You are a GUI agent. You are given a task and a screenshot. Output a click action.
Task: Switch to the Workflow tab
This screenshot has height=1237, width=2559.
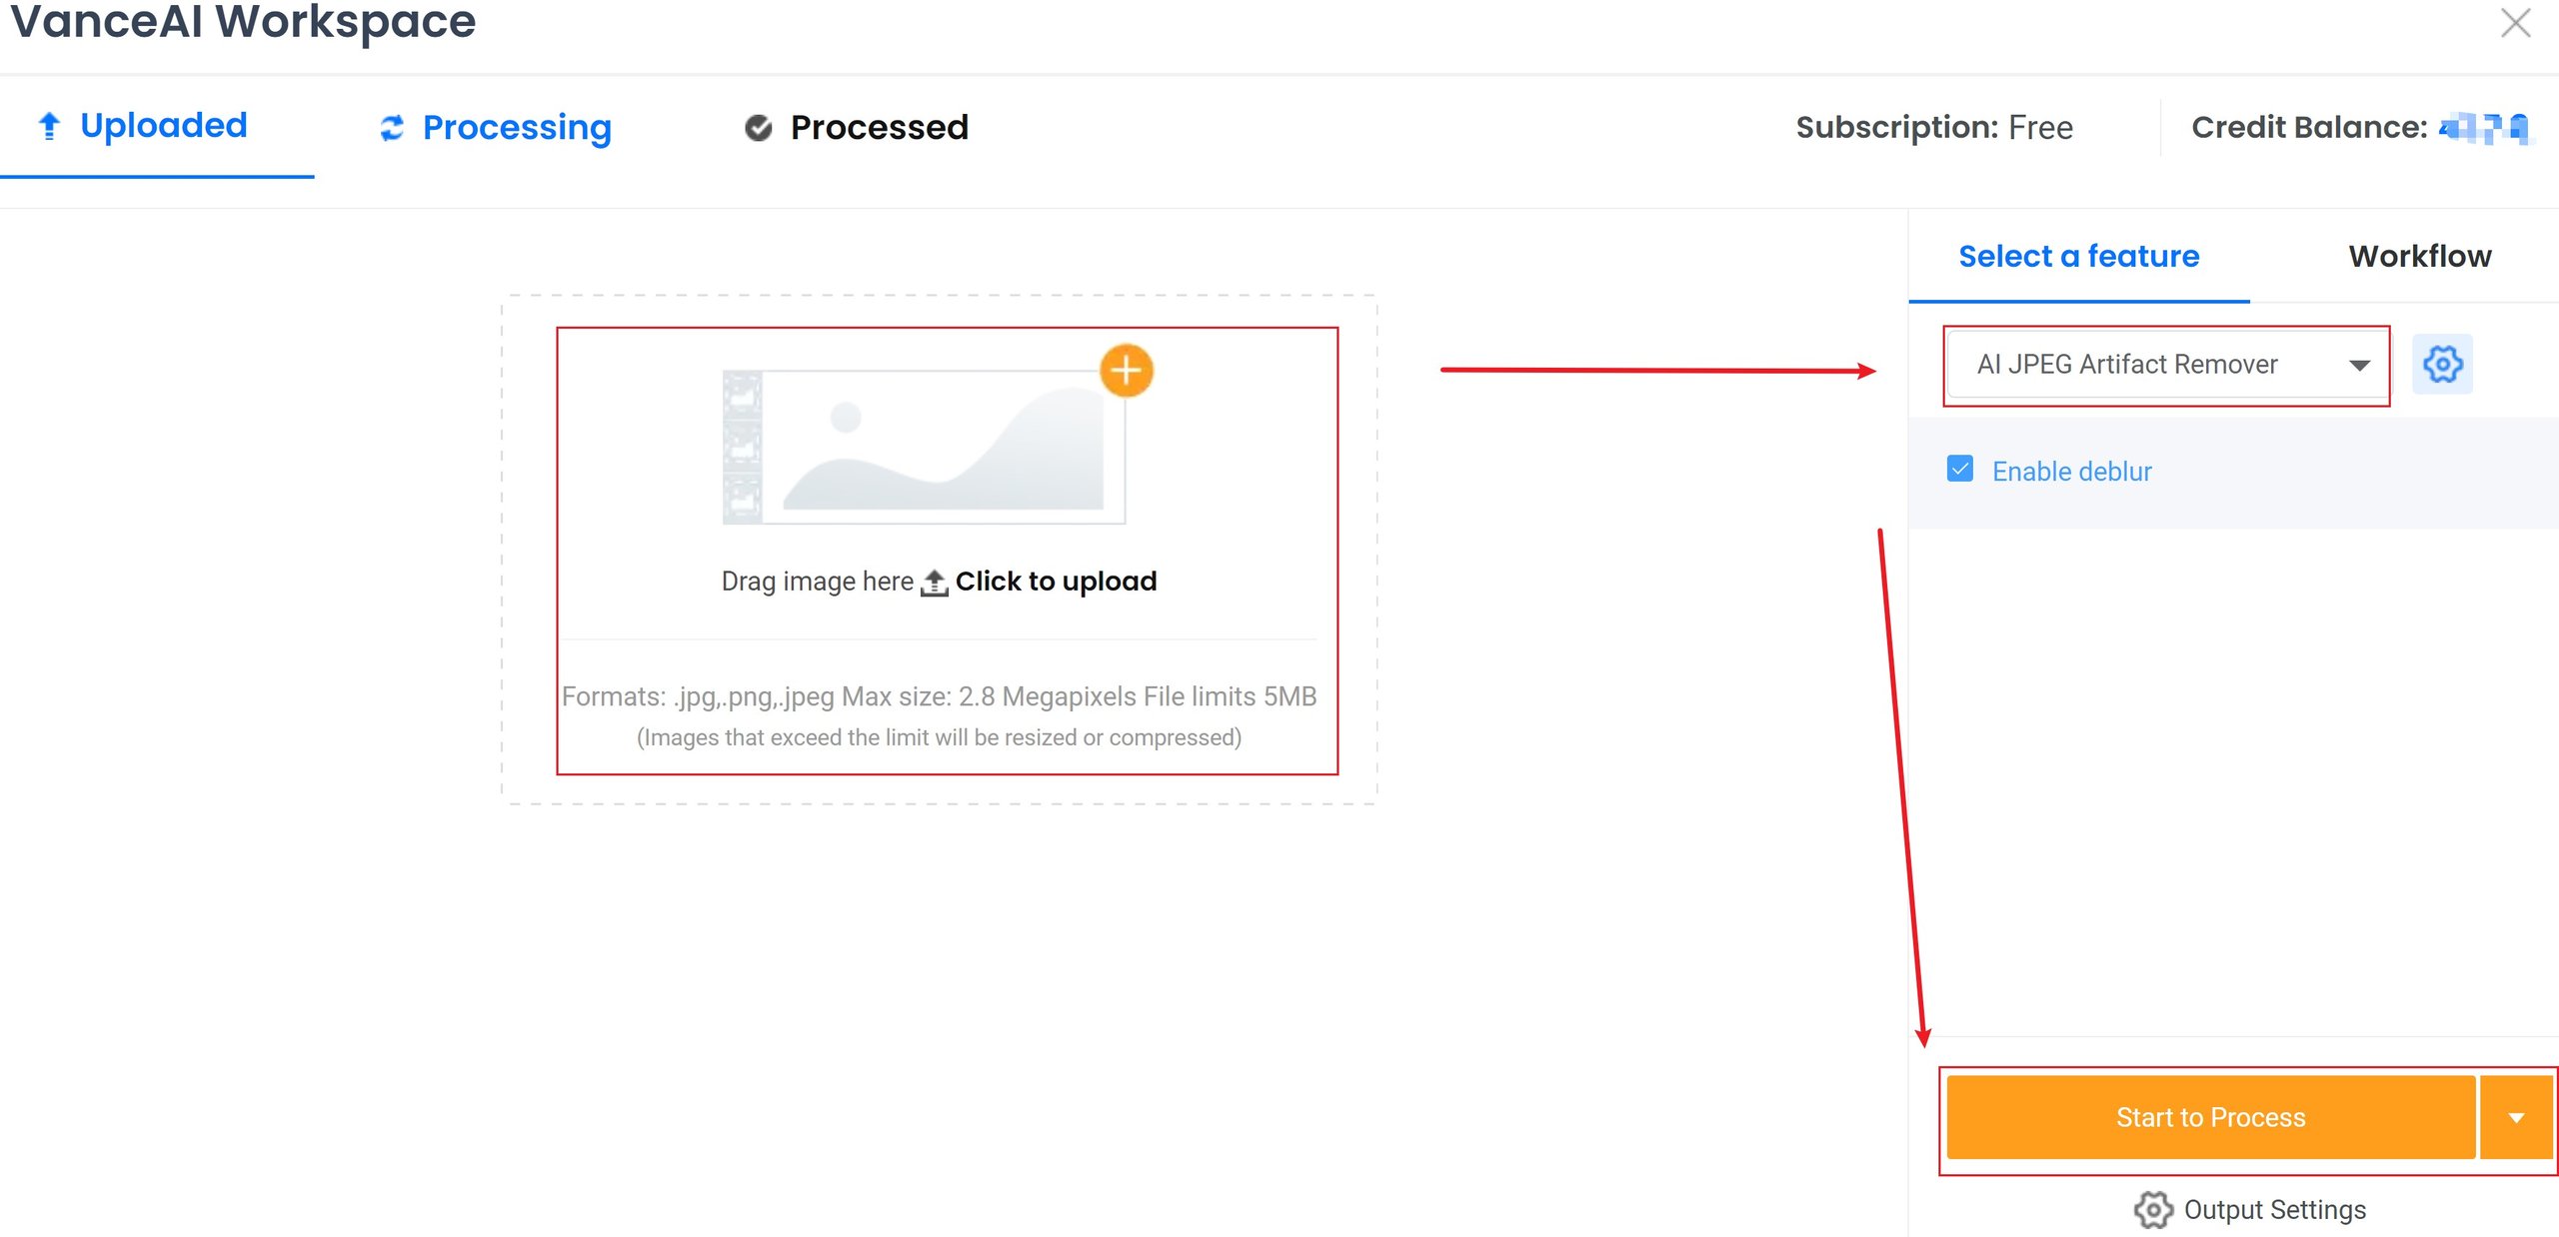coord(2419,256)
